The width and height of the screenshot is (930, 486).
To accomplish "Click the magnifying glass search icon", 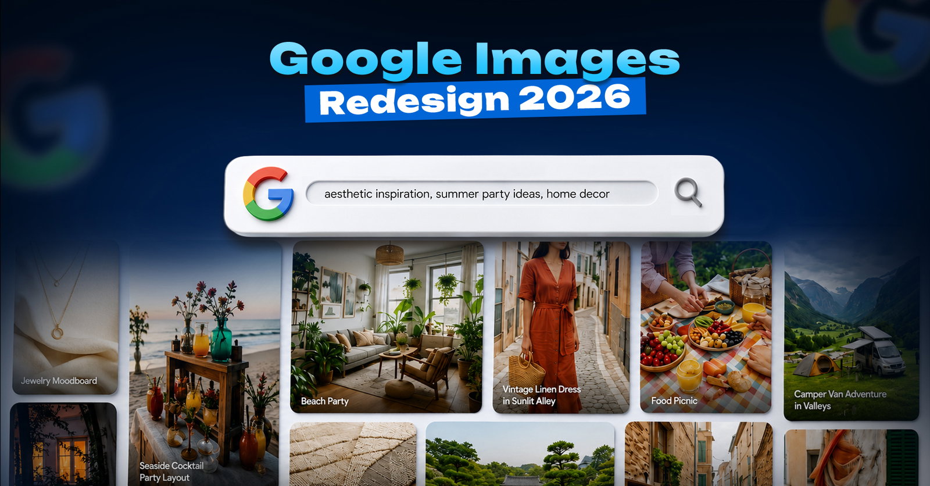I will (x=688, y=193).
